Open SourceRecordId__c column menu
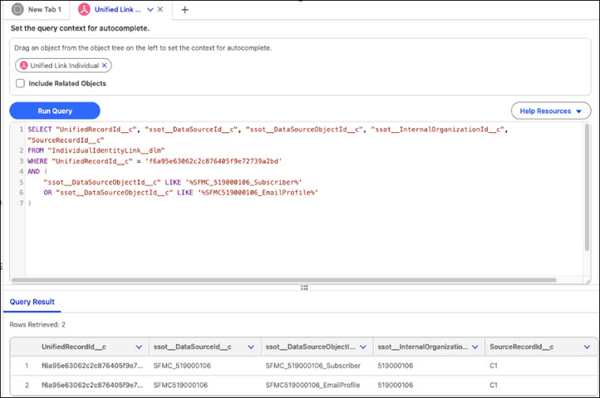Image resolution: width=600 pixels, height=398 pixels. [x=587, y=346]
